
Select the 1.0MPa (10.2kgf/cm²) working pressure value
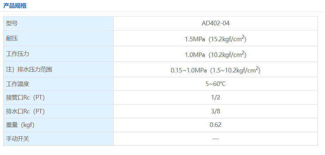tap(216, 55)
